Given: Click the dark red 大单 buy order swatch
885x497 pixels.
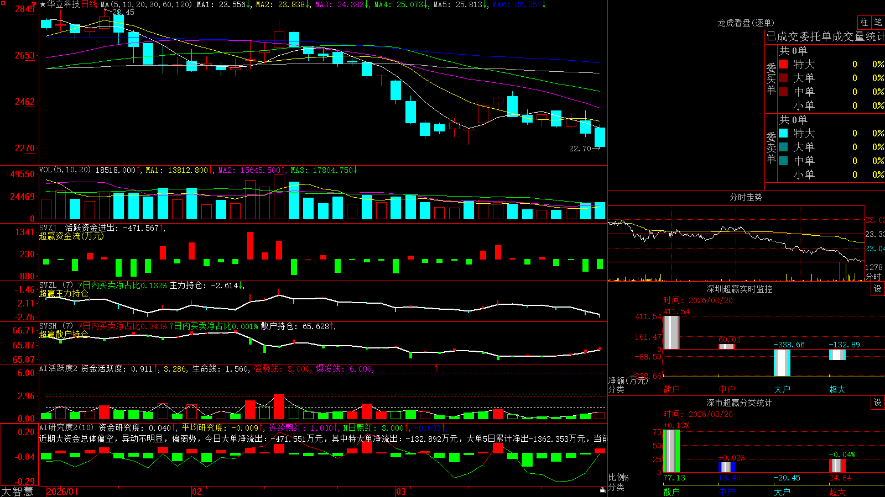Looking at the screenshot, I should 783,78.
